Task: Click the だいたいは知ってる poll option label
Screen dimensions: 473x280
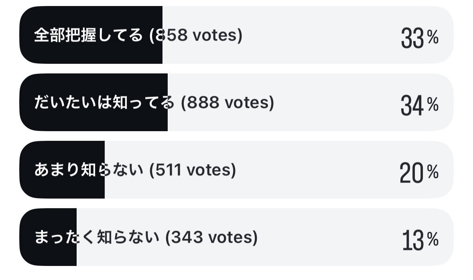Action: coord(104,103)
